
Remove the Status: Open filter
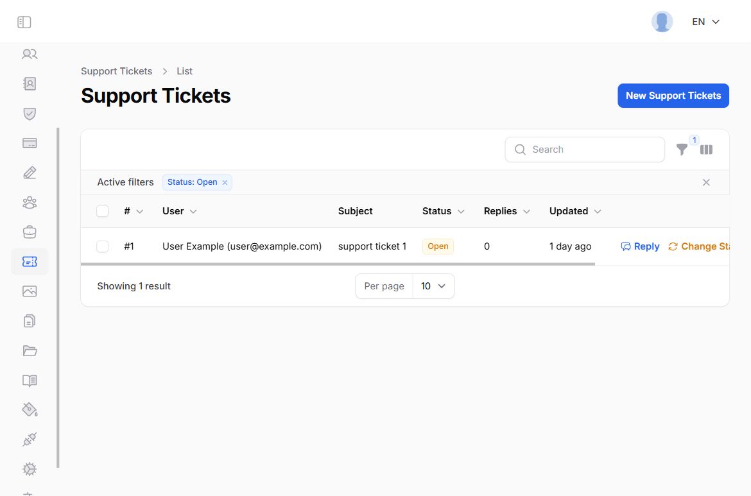[x=225, y=183]
